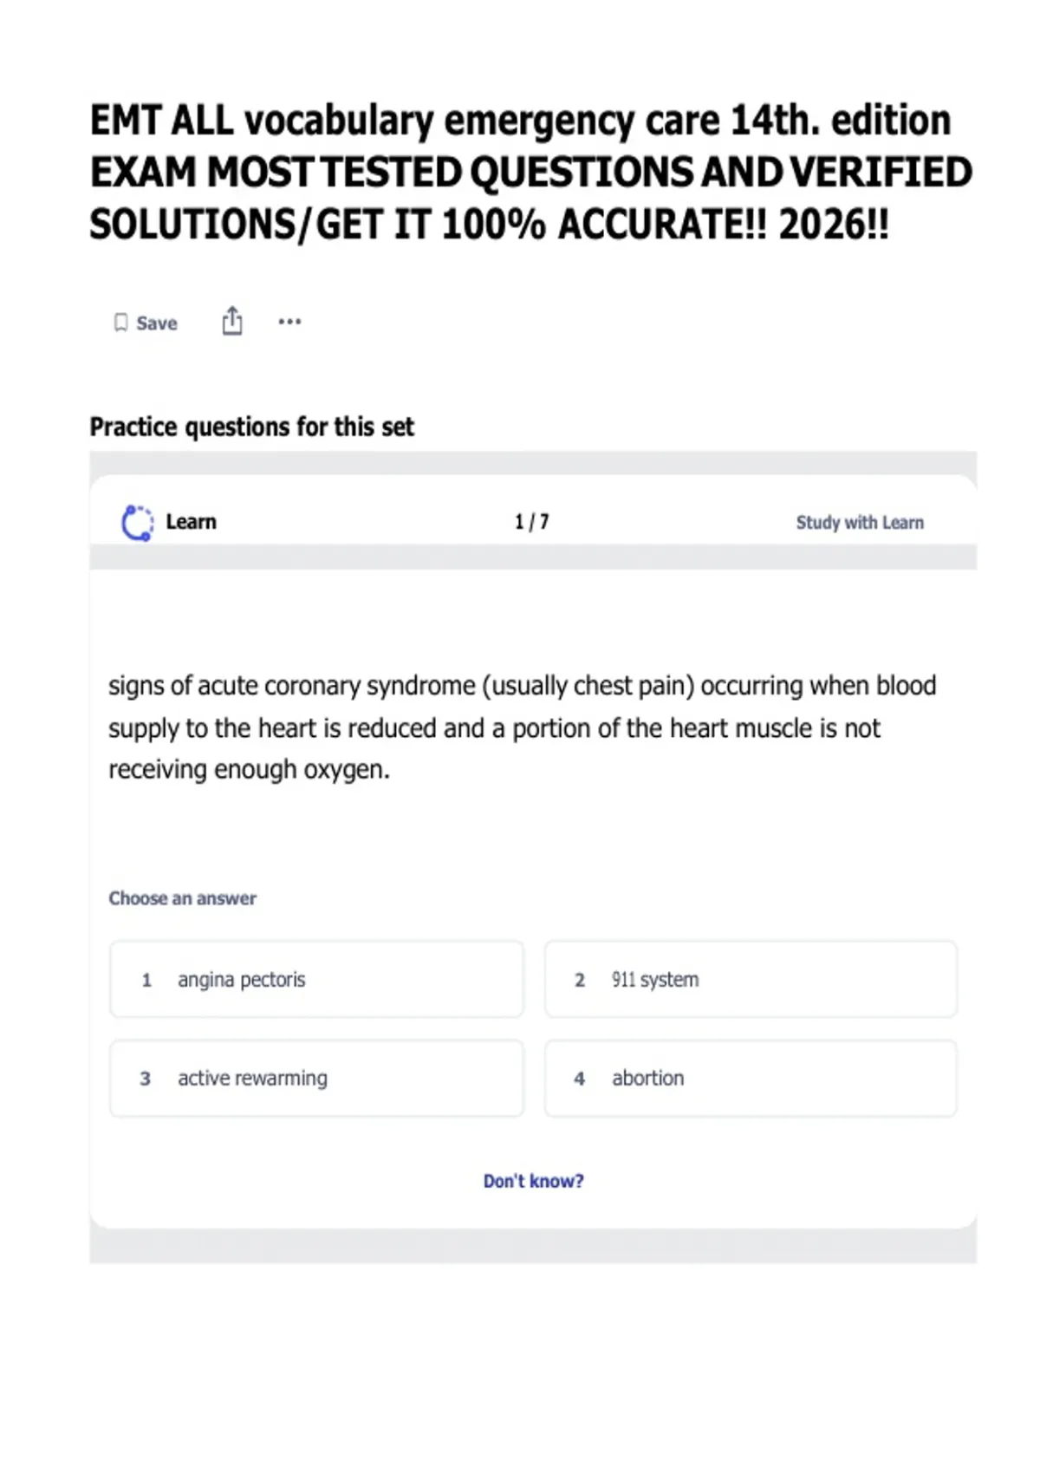Screen dimensions: 1040x1474
Task: Select answer 1 angina pectoris
Action: [316, 979]
